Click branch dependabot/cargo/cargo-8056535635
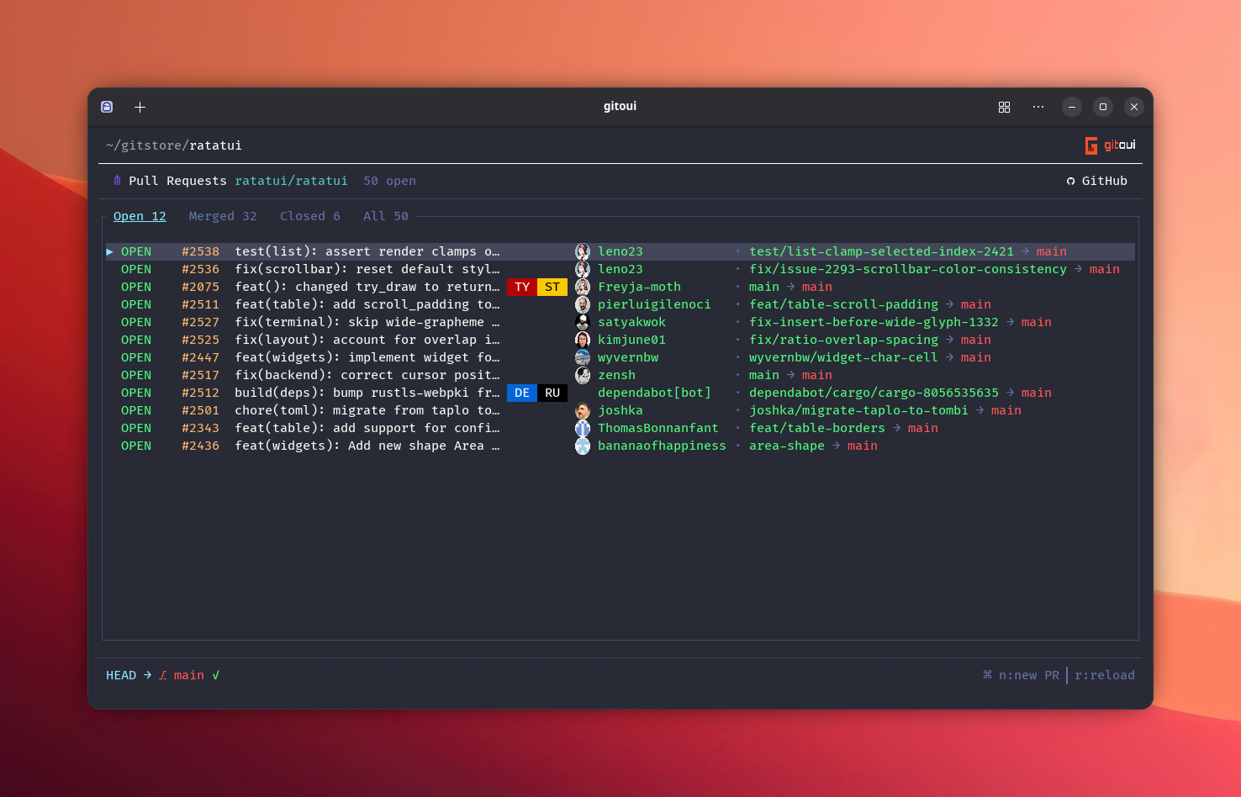 pyautogui.click(x=874, y=393)
